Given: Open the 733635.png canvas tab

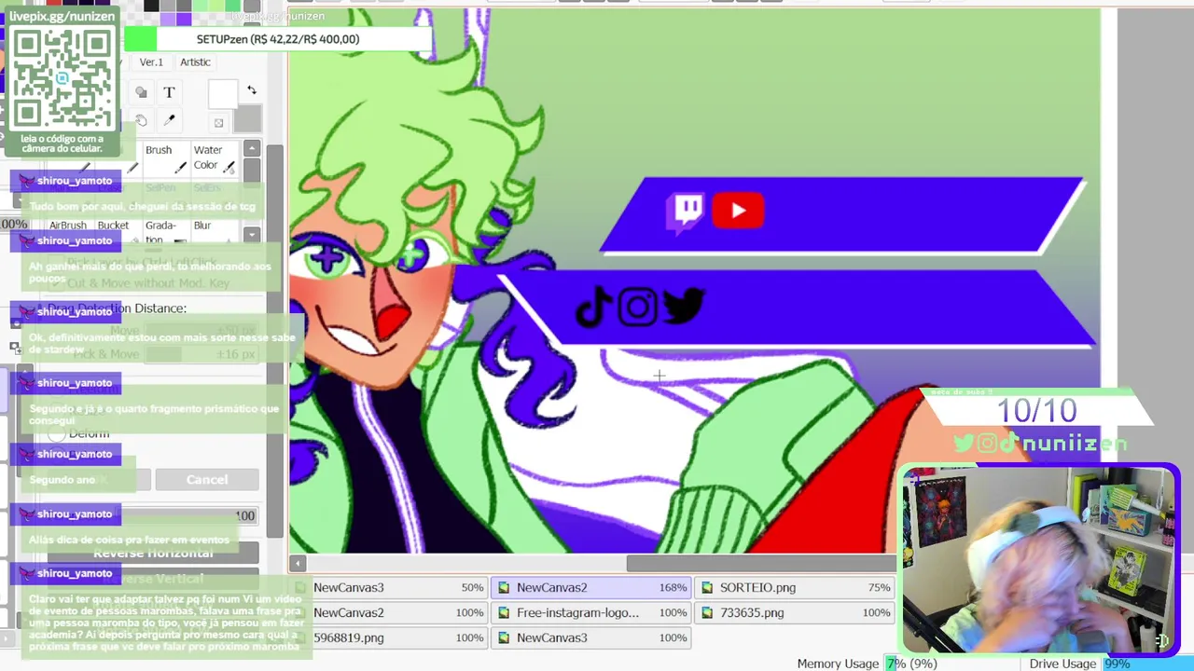Looking at the screenshot, I should click(796, 613).
